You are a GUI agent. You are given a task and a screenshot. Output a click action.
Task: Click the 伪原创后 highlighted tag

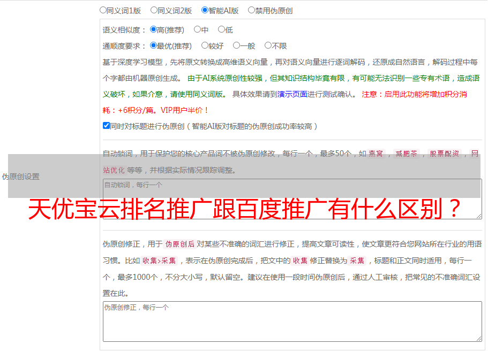[x=180, y=244]
